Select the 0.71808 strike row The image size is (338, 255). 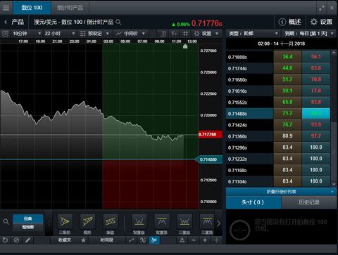click(x=249, y=57)
